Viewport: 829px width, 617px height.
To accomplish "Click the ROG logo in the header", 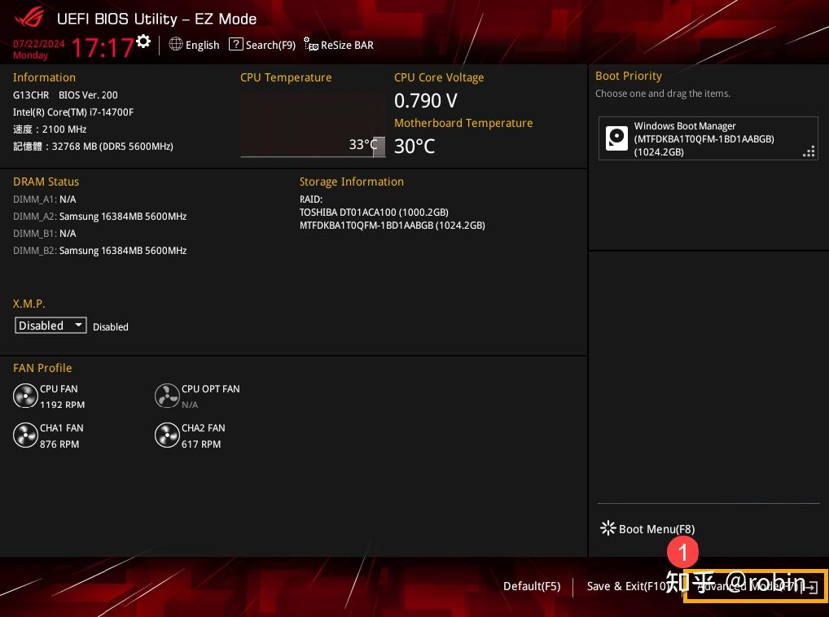I will click(x=28, y=18).
